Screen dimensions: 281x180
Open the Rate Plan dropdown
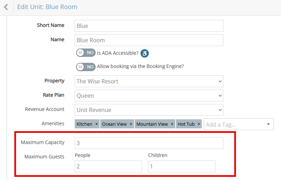[149, 96]
